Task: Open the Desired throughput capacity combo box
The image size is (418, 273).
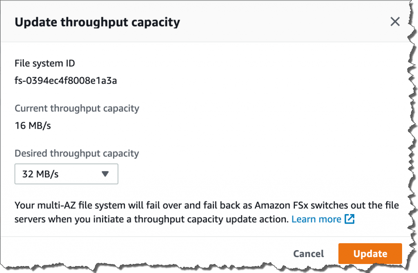Action: 67,174
